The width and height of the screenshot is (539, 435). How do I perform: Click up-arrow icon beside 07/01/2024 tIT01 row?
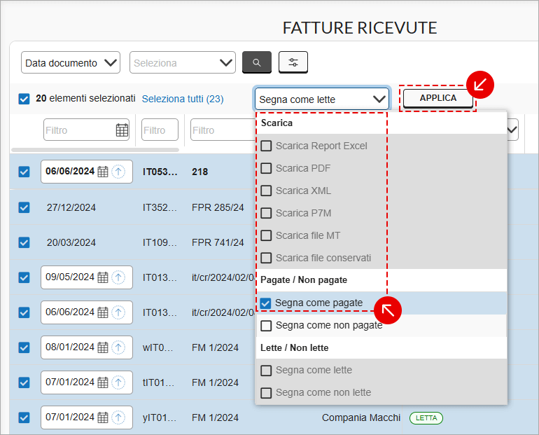119,382
